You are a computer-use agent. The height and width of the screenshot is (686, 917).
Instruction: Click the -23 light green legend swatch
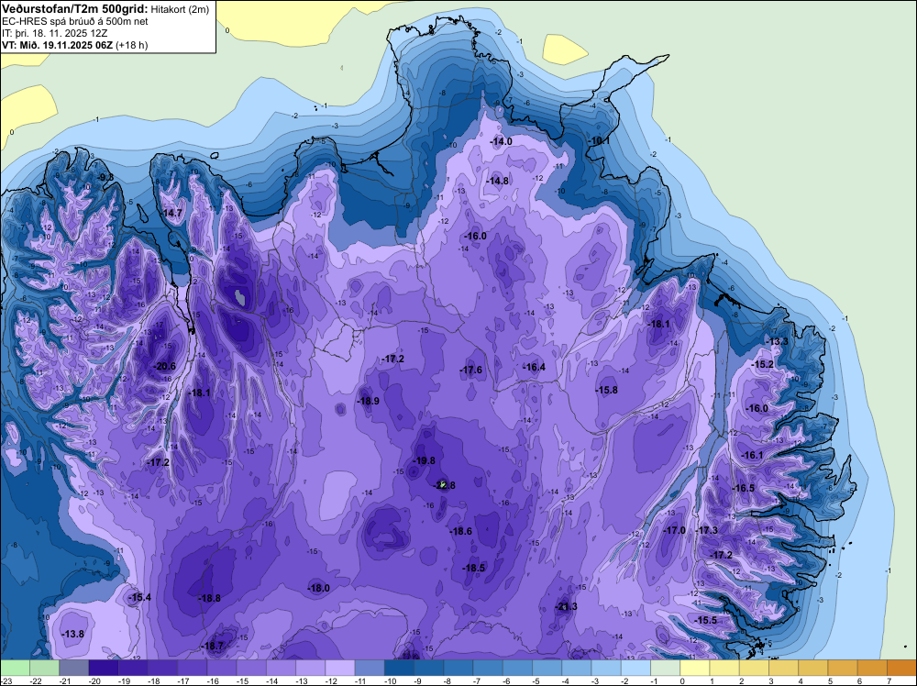[15, 668]
